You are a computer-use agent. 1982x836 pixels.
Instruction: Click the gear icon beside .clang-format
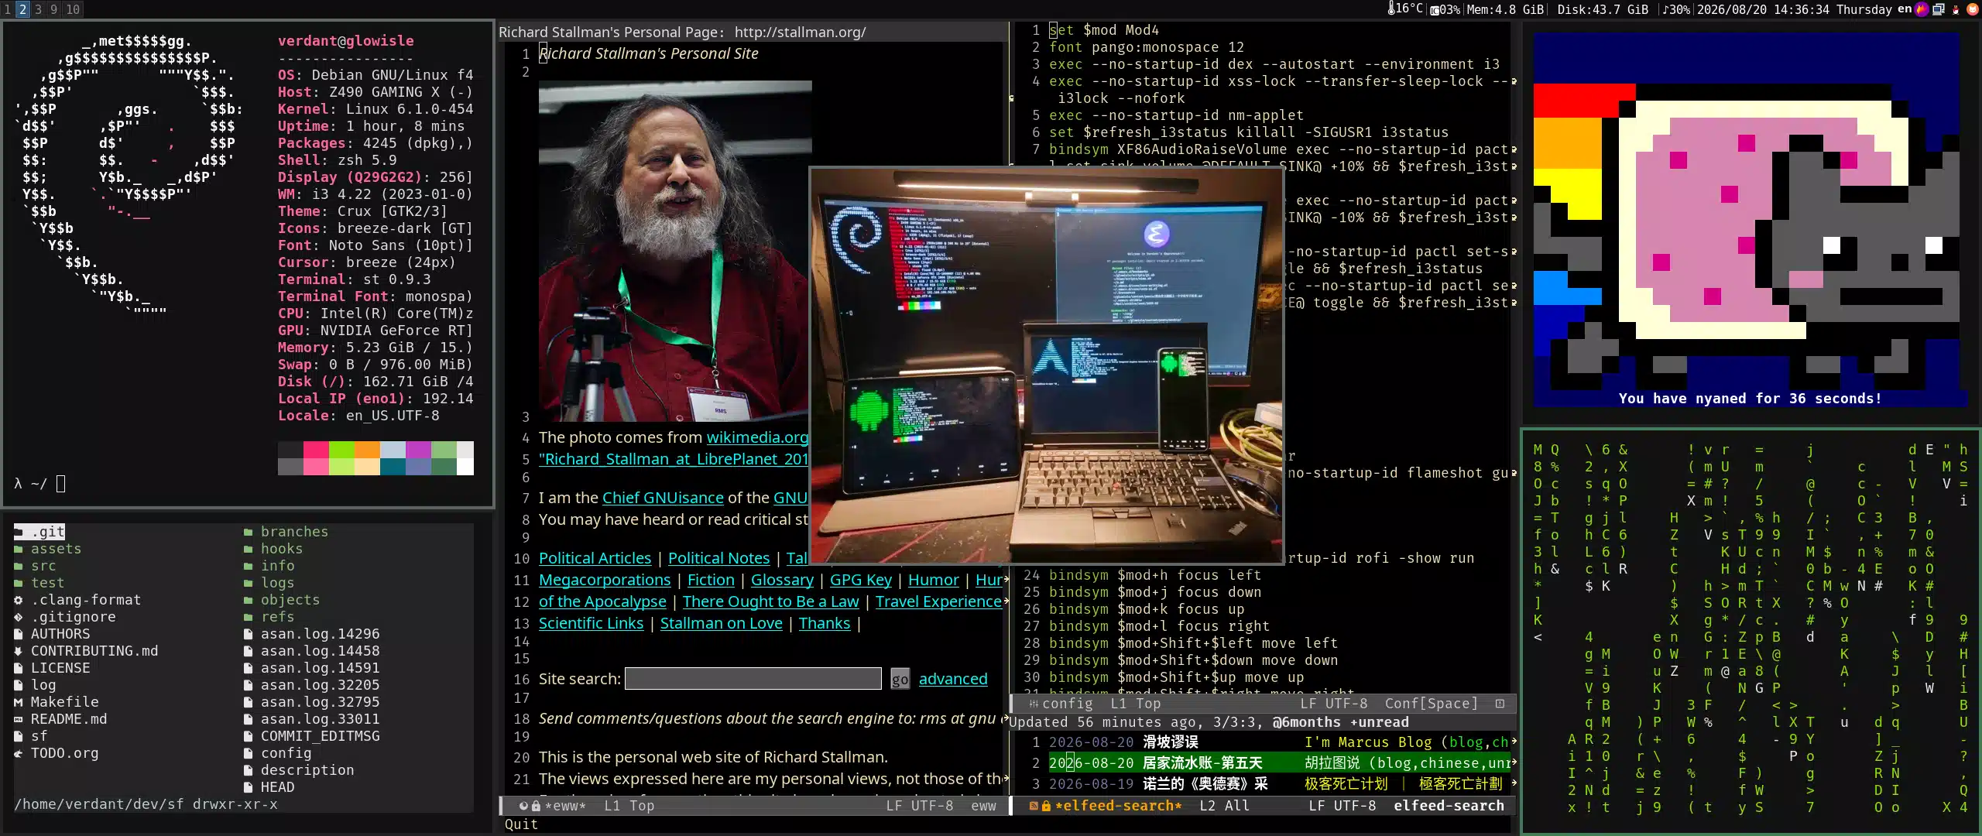coord(19,600)
